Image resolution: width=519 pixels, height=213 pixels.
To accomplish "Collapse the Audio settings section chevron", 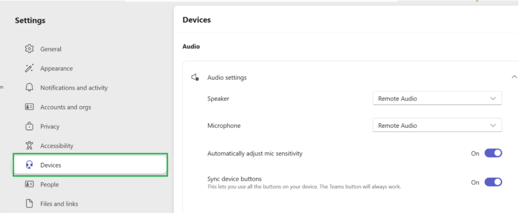I will pyautogui.click(x=514, y=77).
